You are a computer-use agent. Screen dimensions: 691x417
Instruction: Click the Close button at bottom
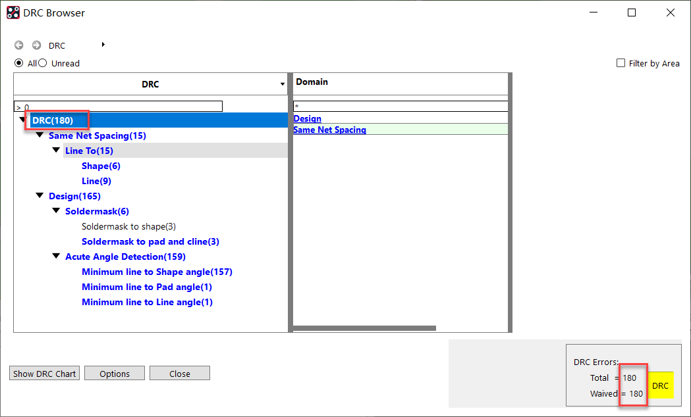179,374
